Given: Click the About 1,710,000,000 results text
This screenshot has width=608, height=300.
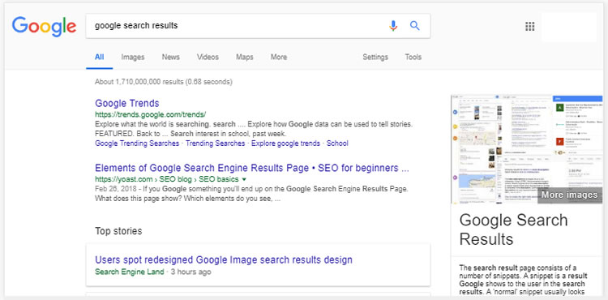Looking at the screenshot, I should (x=164, y=82).
